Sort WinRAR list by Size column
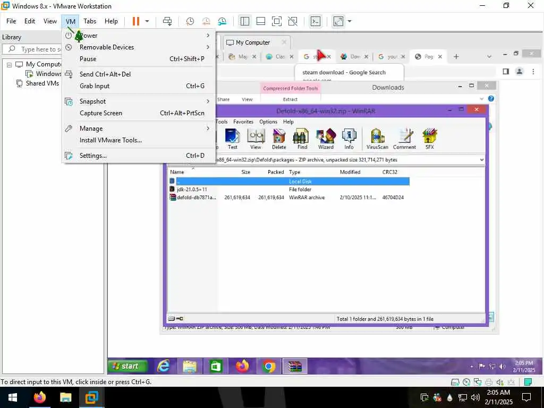 tap(245, 172)
